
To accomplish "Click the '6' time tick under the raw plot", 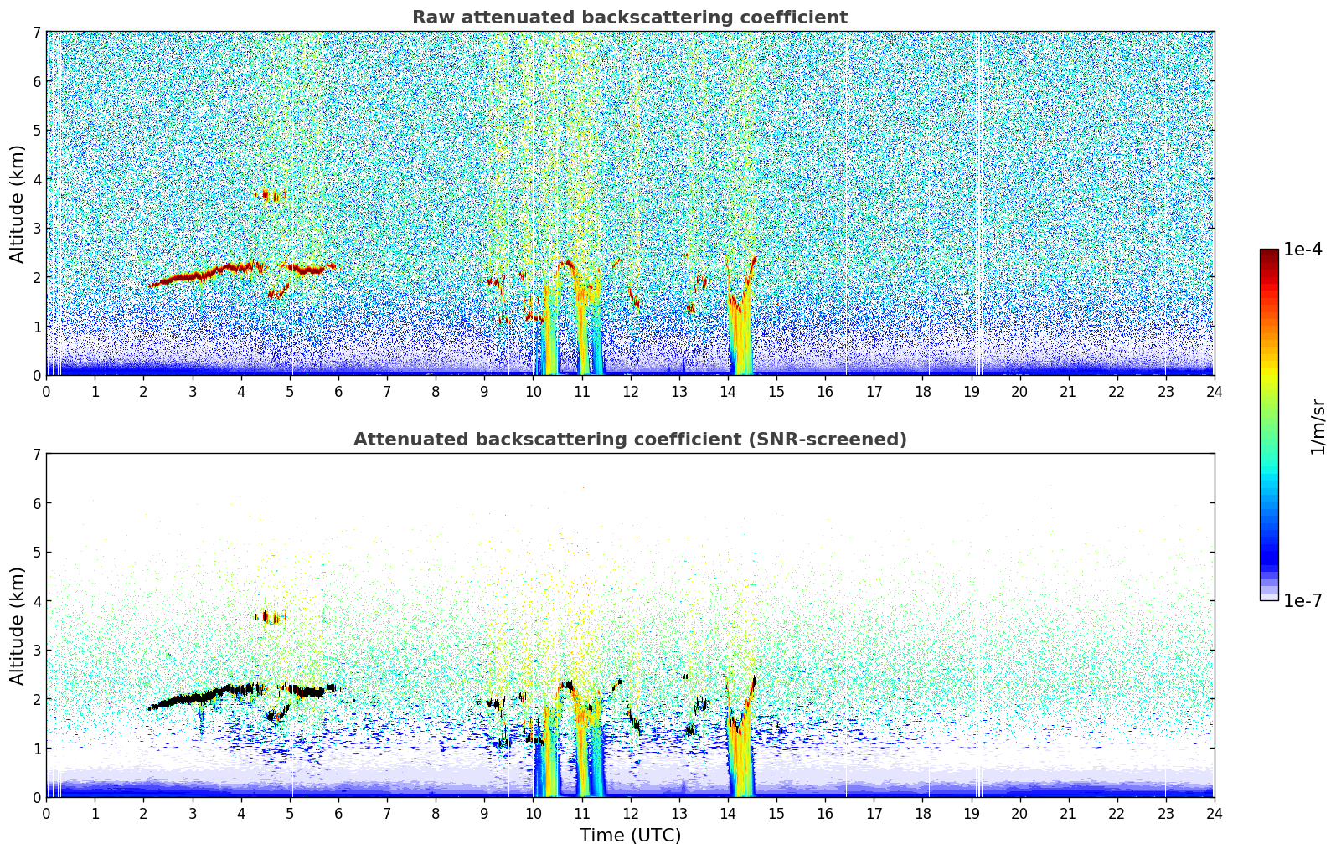I will (x=338, y=391).
